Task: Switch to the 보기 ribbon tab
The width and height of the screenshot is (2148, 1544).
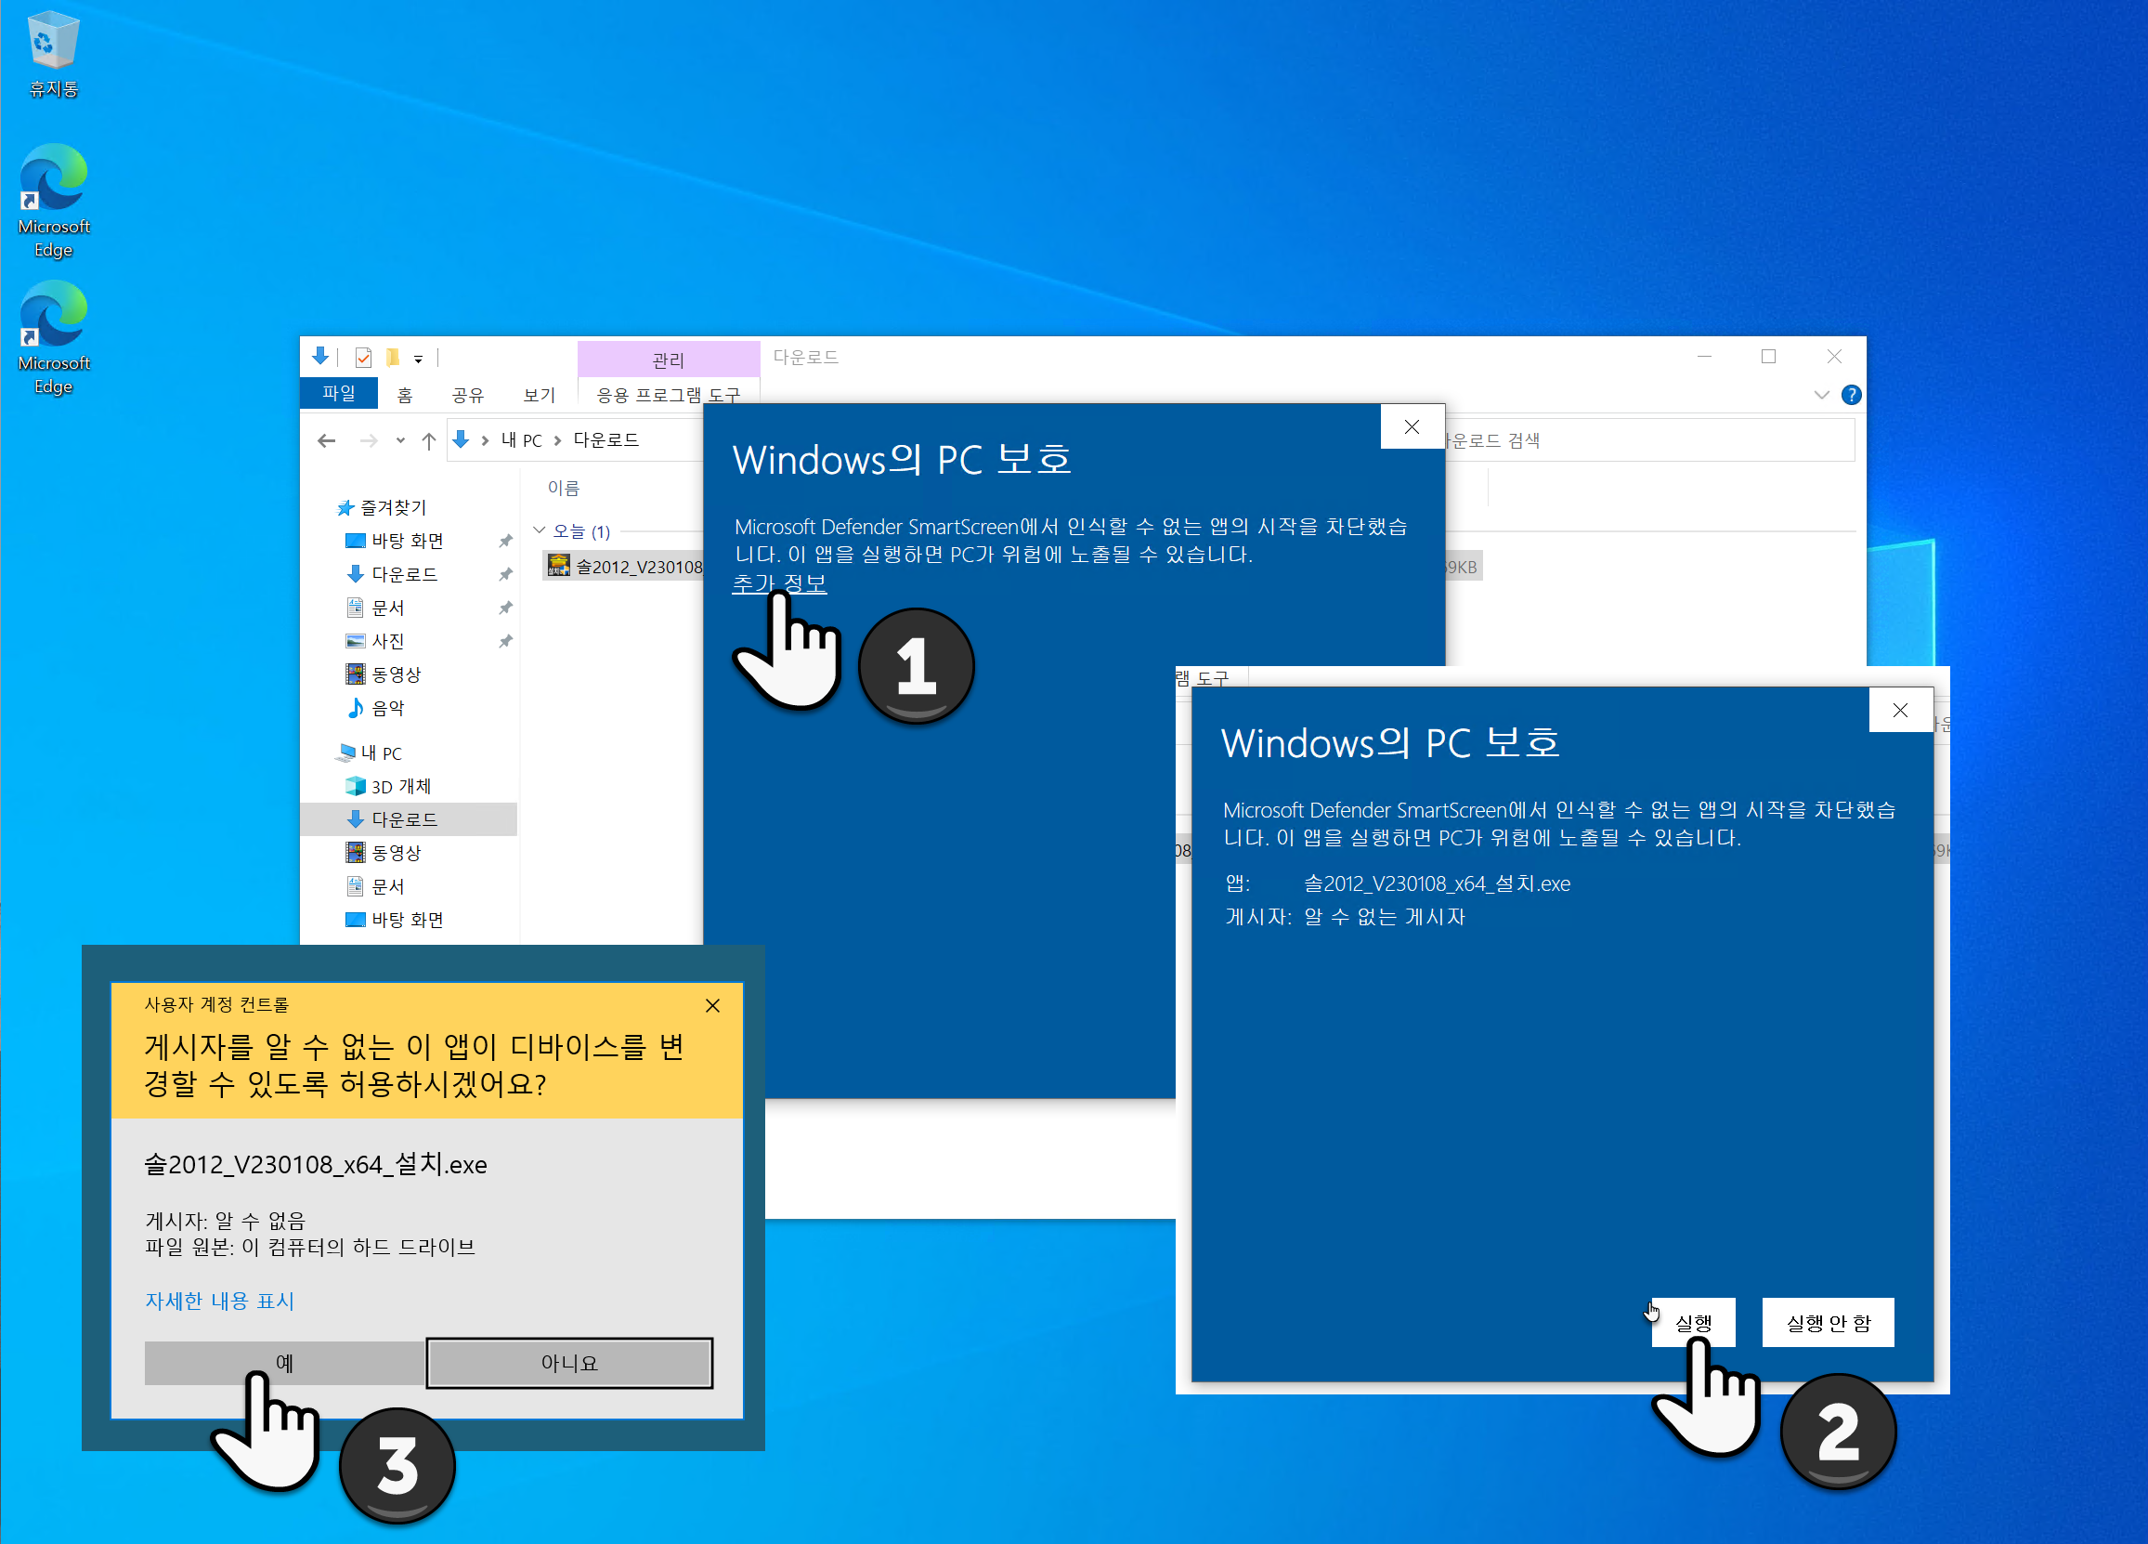Action: (x=539, y=394)
